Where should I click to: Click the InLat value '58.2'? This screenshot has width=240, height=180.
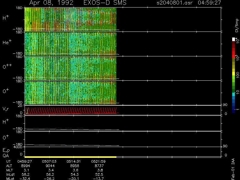click(x=25, y=174)
